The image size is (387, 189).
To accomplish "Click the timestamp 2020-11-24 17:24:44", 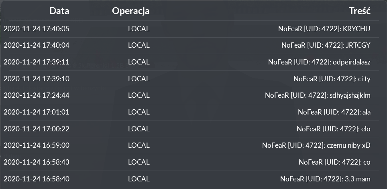I will tap(37, 95).
